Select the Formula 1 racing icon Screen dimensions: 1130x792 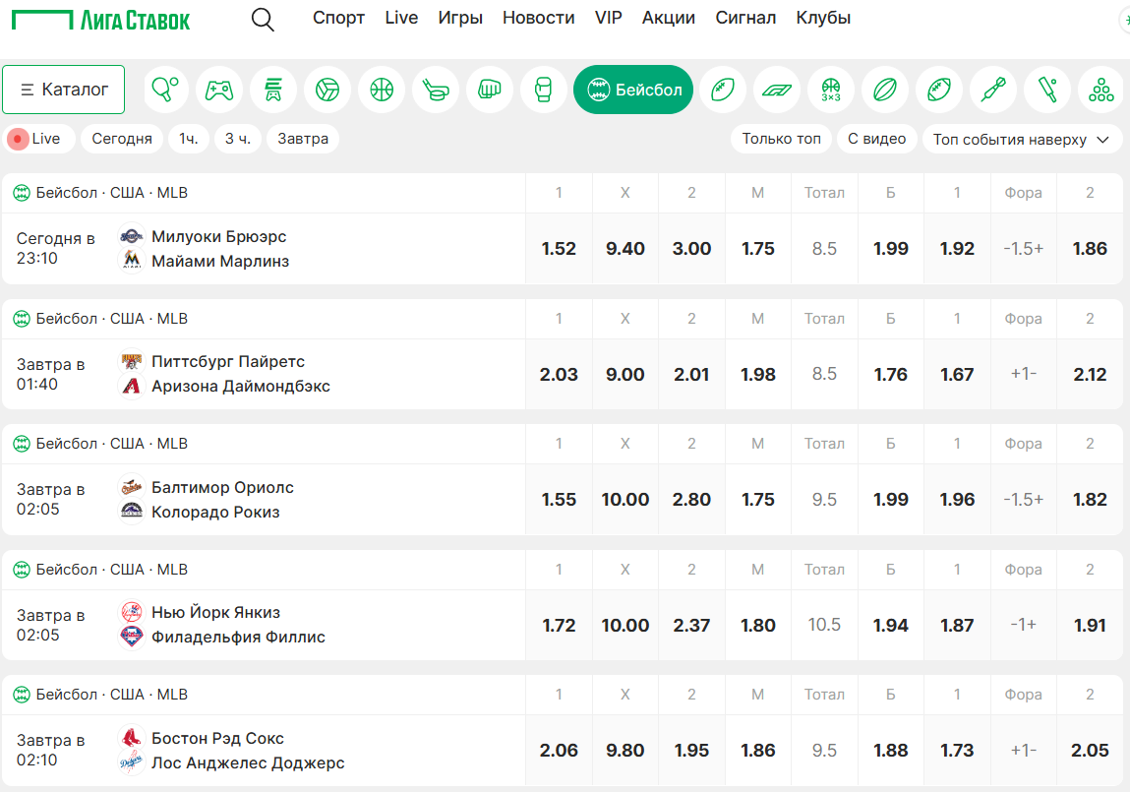pyautogui.click(x=777, y=90)
